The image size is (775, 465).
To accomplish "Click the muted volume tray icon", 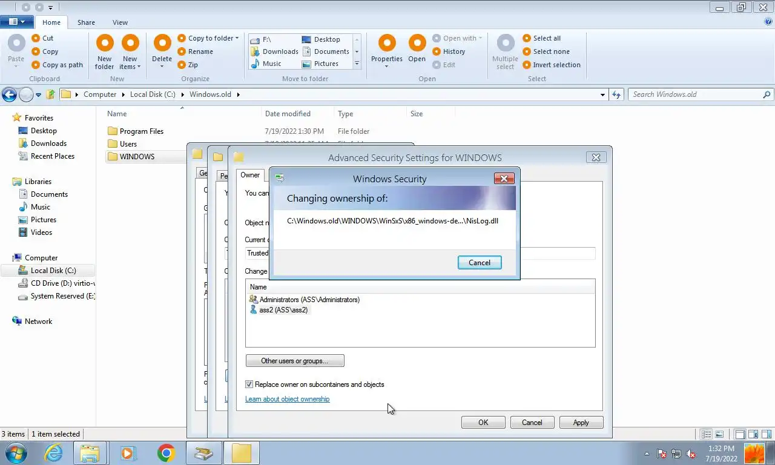I will coord(690,453).
